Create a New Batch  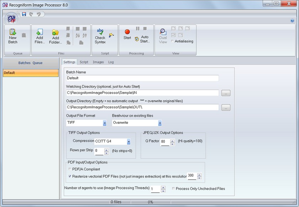pos(13,36)
